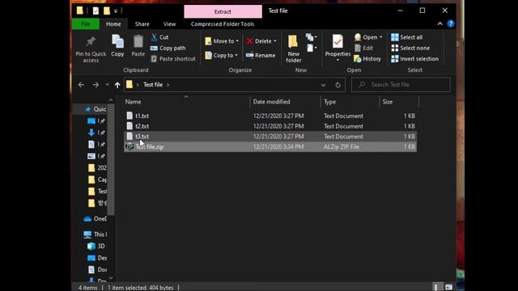Create a New folder
Image resolution: width=518 pixels, height=291 pixels.
pyautogui.click(x=293, y=48)
